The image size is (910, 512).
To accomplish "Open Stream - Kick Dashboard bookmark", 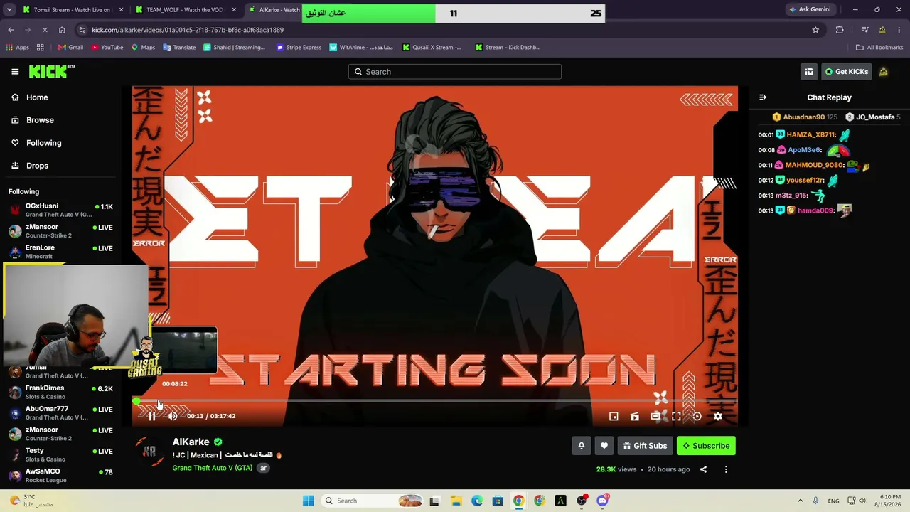I will [508, 48].
